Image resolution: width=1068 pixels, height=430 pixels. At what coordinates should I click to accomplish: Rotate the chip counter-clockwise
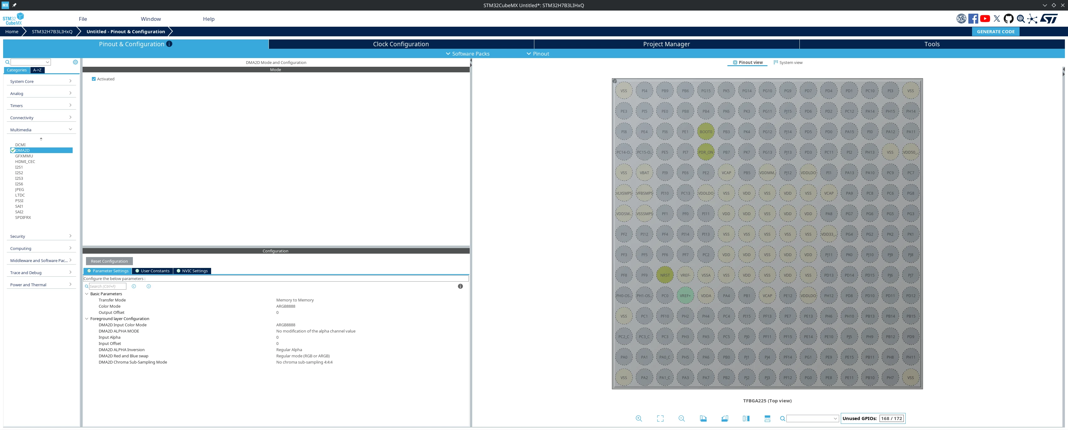tap(725, 419)
